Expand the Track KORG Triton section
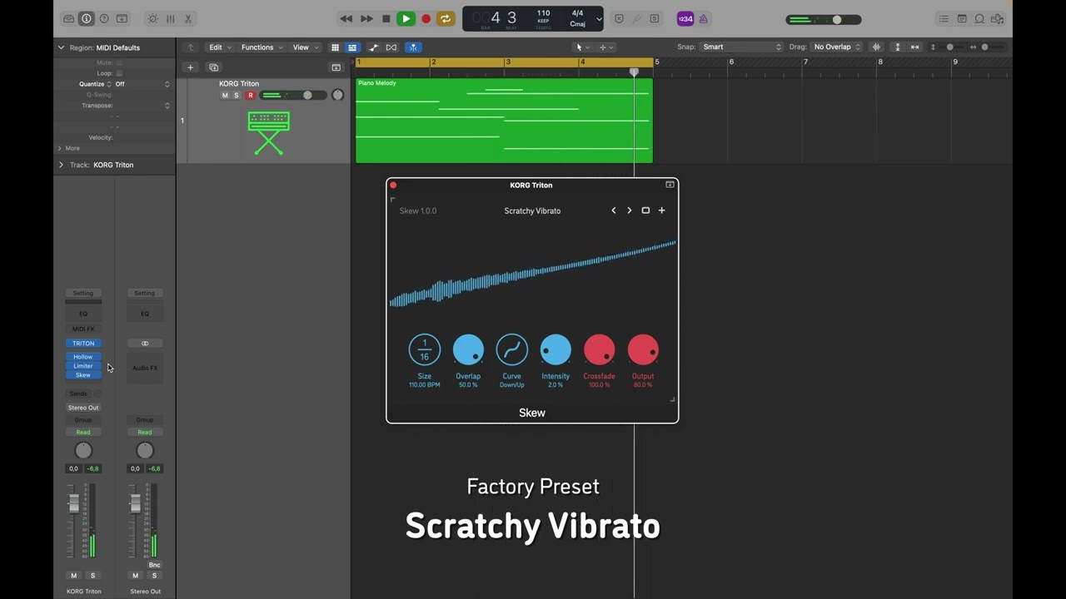The image size is (1066, 599). [x=61, y=165]
